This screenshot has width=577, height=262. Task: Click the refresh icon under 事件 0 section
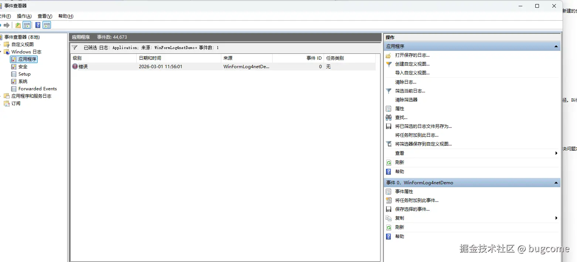tap(388, 227)
